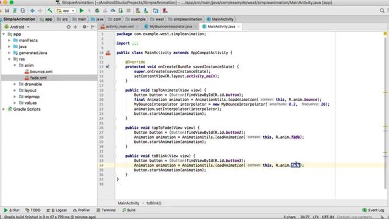
Task: Click the Forward navigation arrow icon
Action: 40,11
